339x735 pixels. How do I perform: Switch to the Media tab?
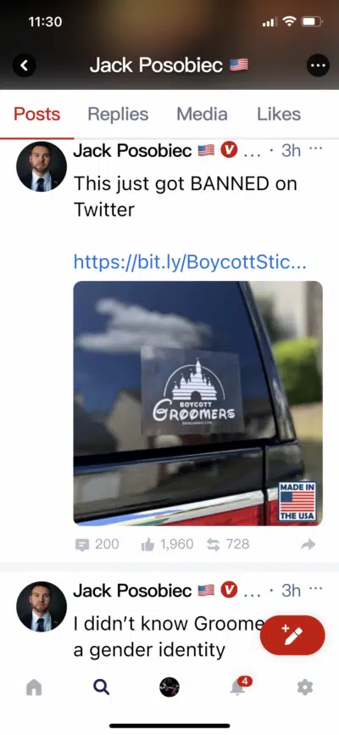point(202,114)
